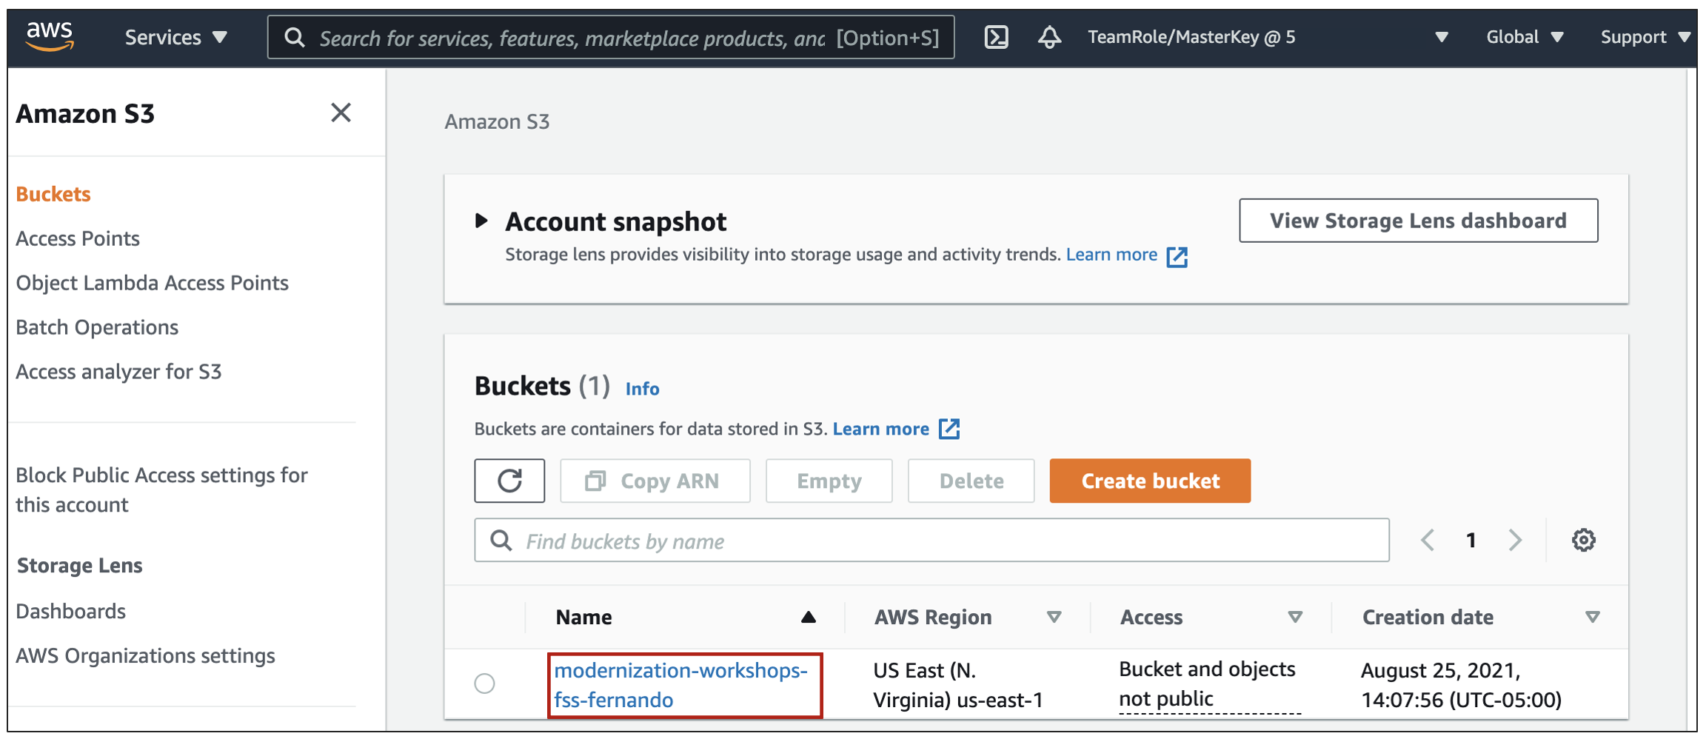Select Buckets in the sidebar

click(x=53, y=194)
